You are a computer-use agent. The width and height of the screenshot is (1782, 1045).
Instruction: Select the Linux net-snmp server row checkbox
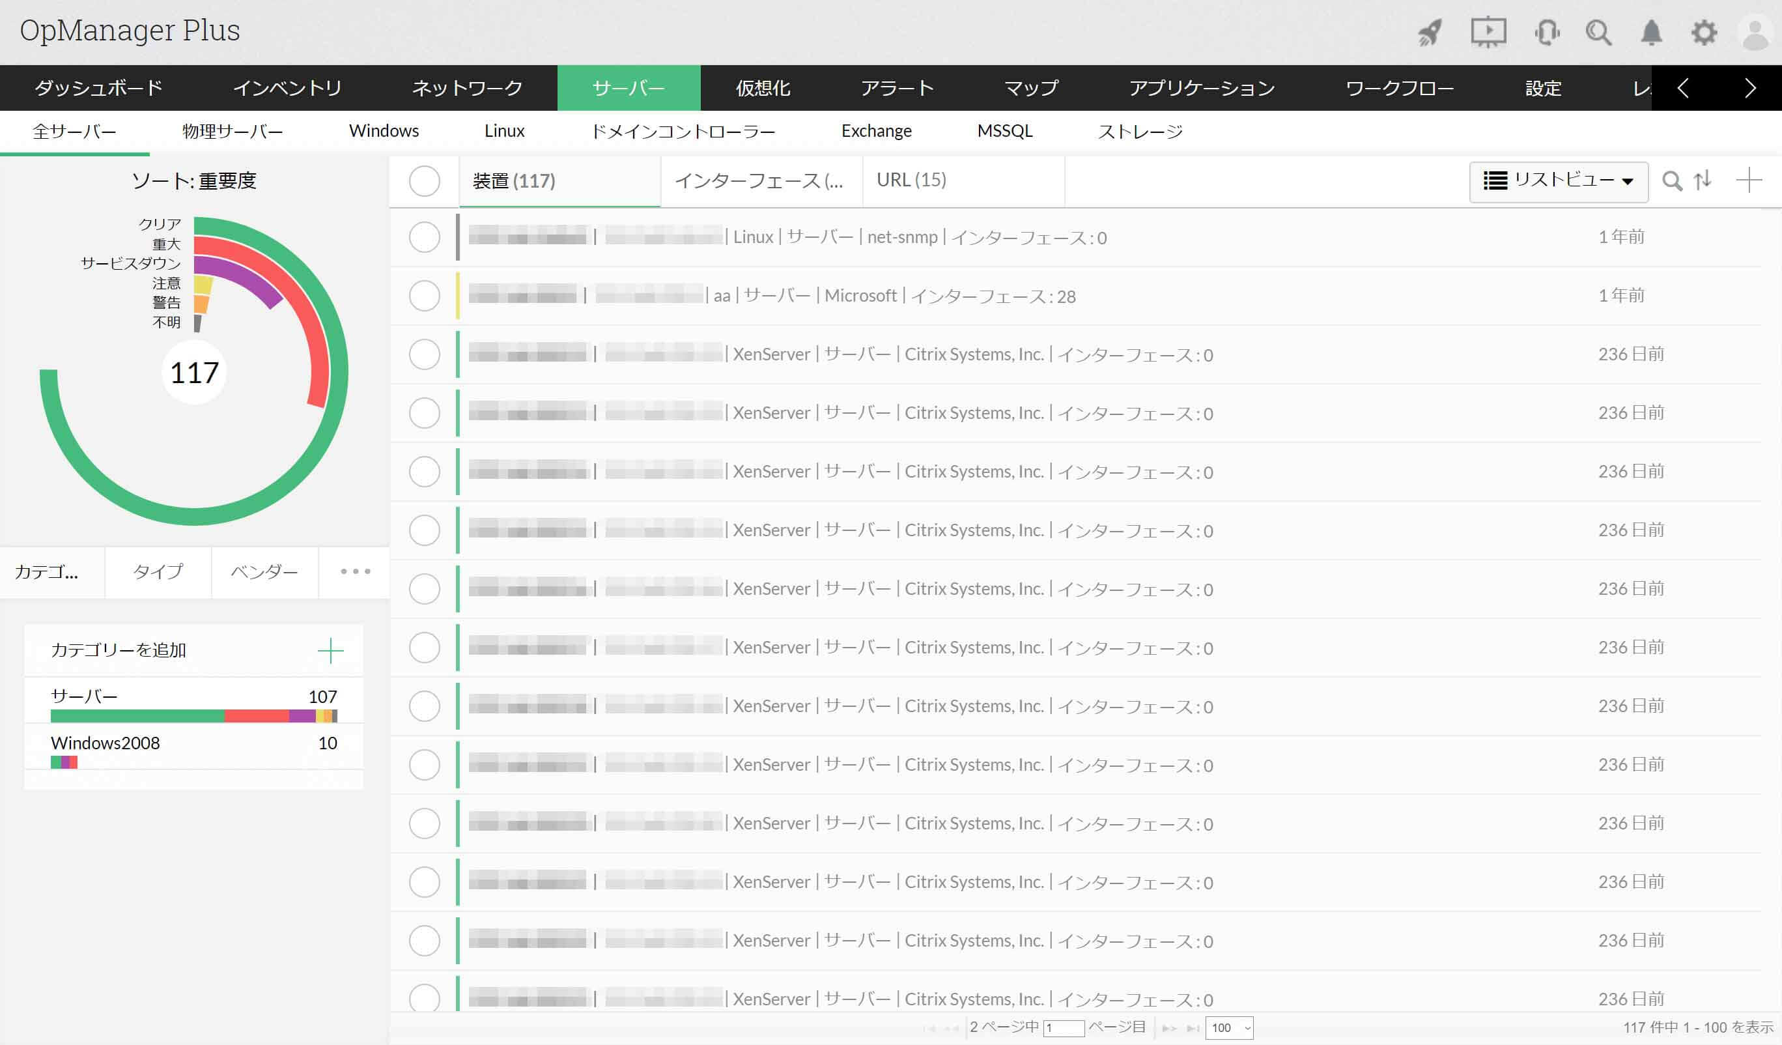[x=424, y=237]
